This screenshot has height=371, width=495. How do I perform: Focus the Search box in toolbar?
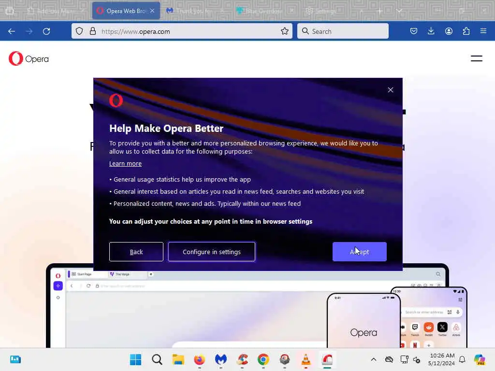[343, 31]
